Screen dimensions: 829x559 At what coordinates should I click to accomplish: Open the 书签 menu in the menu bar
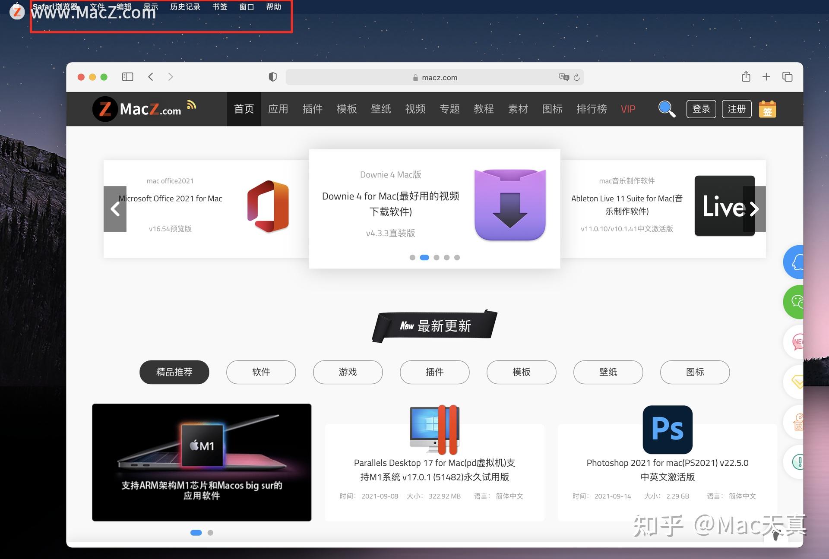coord(220,6)
